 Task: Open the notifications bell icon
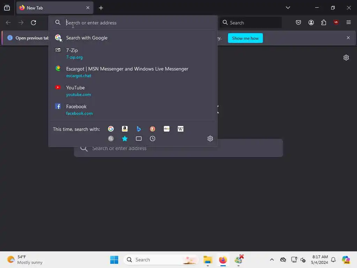[x=333, y=260]
